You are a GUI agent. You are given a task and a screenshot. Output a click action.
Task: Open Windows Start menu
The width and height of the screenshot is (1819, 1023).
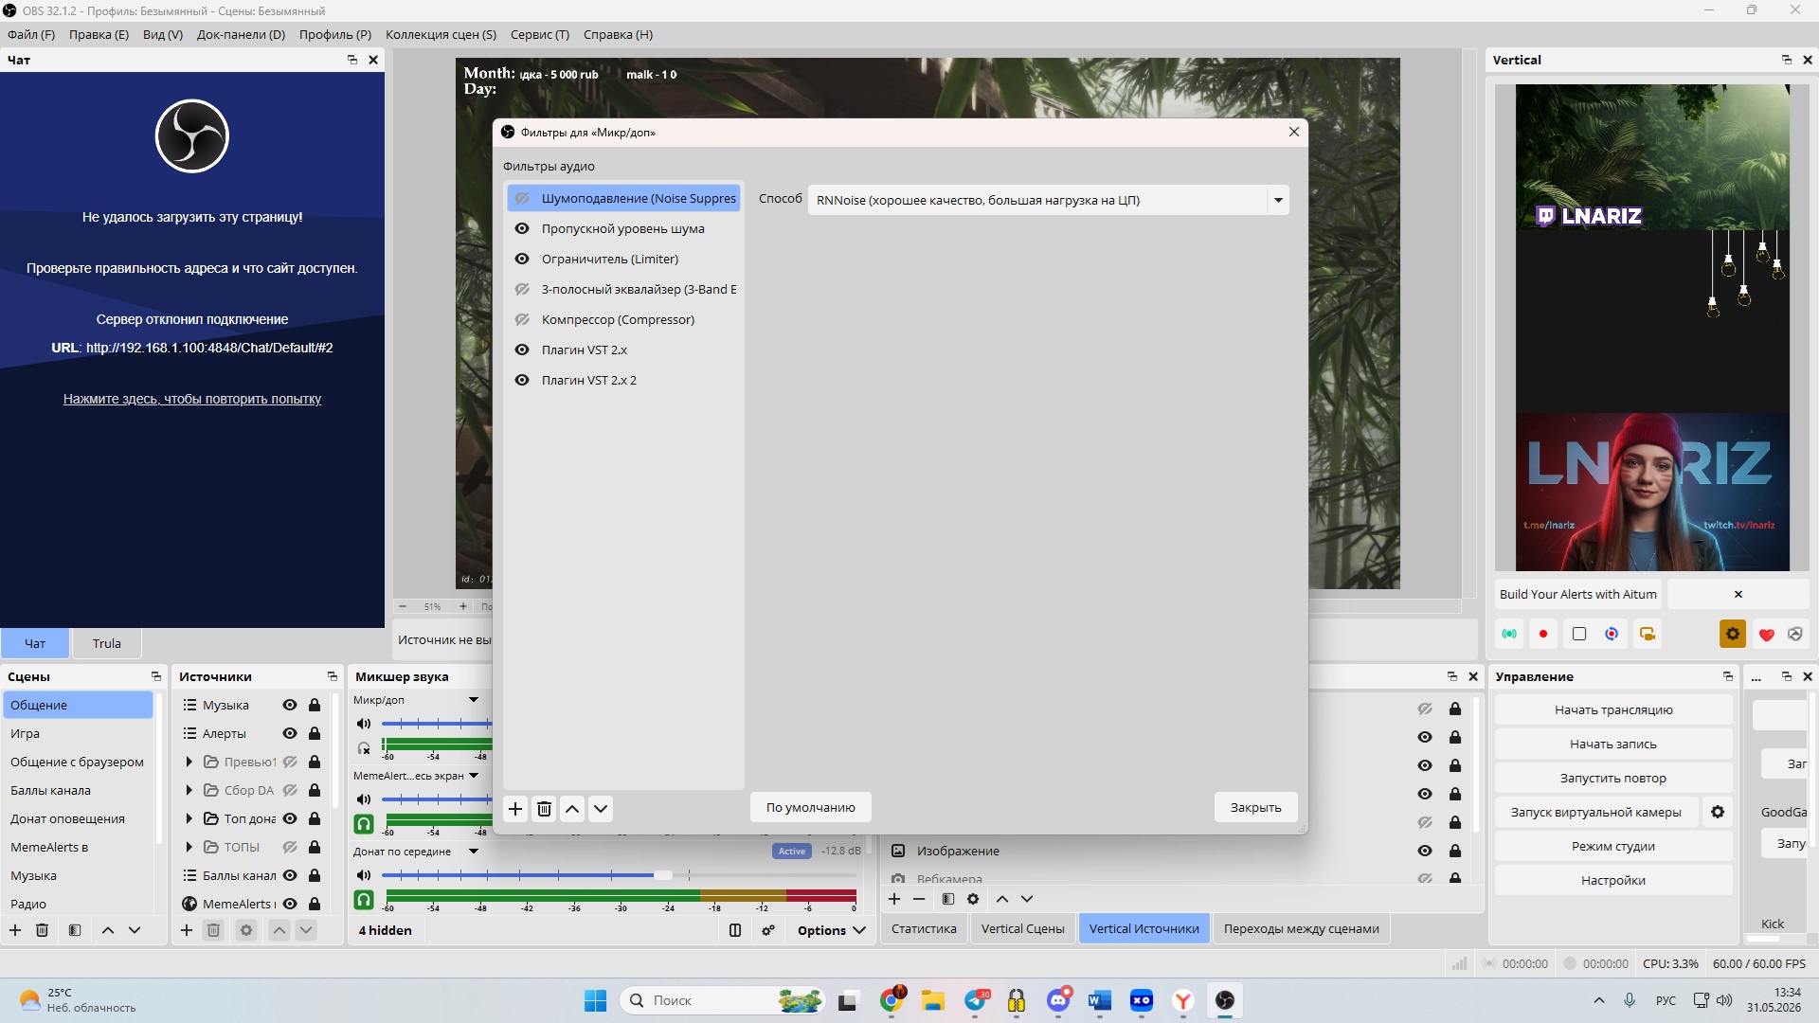pos(595,1000)
